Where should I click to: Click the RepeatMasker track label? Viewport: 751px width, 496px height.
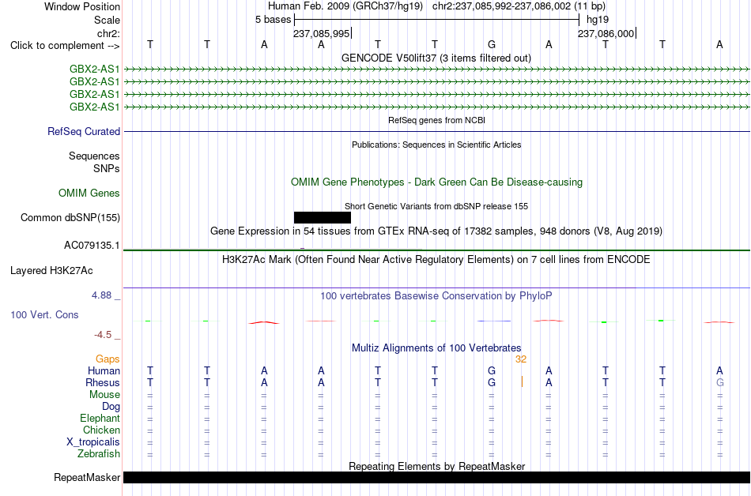(x=87, y=477)
